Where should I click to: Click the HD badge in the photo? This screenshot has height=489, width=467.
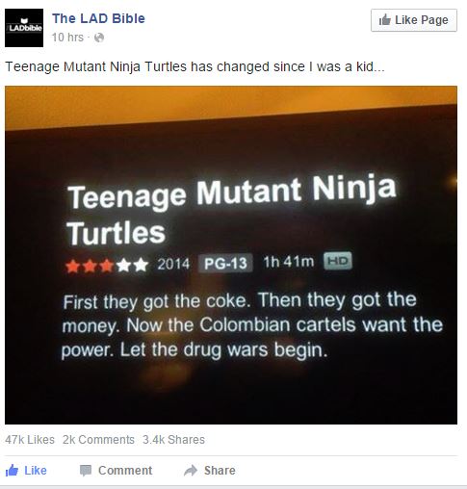pyautogui.click(x=338, y=261)
